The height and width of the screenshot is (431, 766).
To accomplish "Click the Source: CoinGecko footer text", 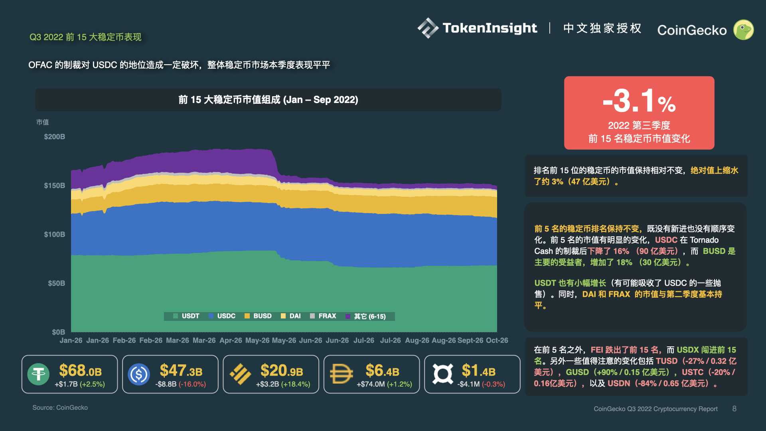I will click(x=60, y=407).
